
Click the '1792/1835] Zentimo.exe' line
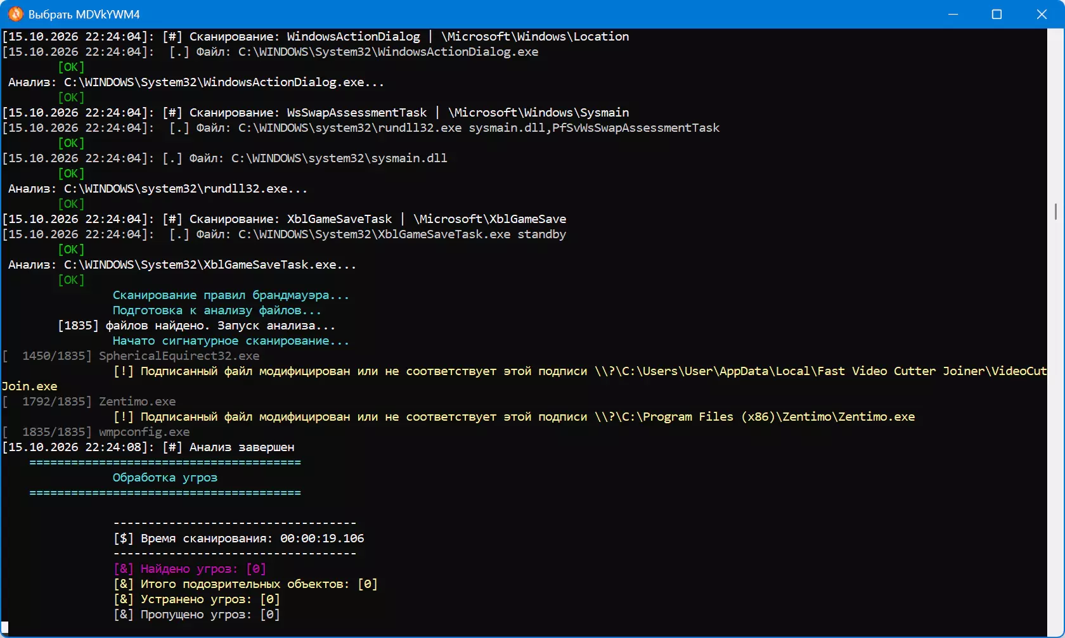tap(89, 402)
